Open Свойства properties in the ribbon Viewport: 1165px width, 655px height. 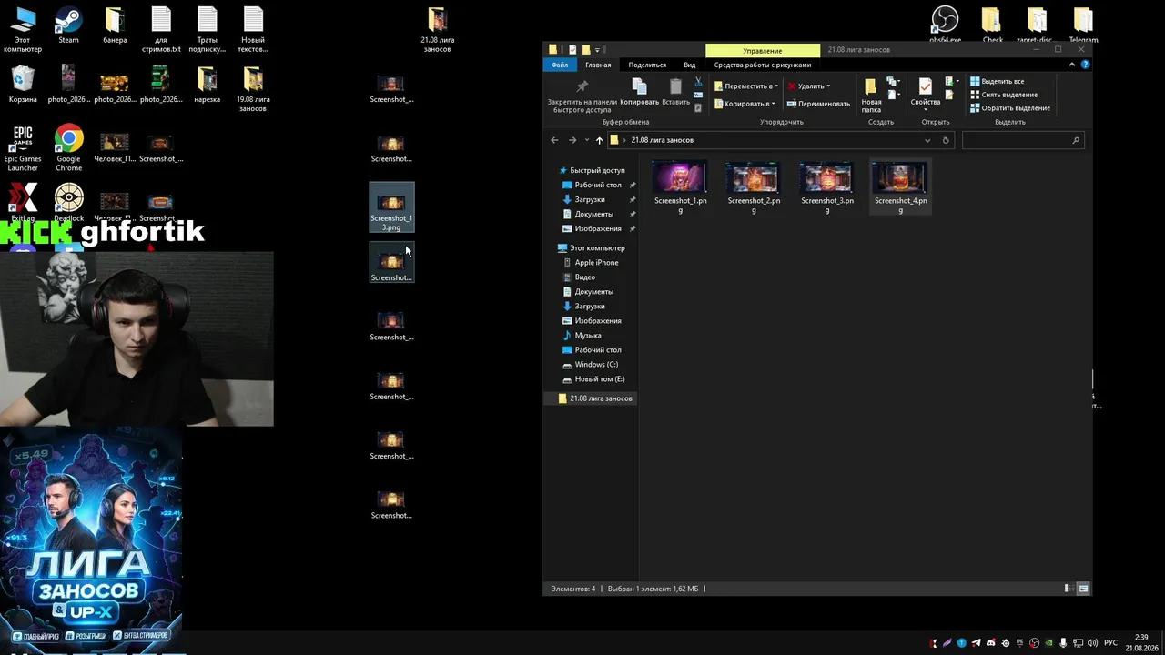tap(925, 93)
